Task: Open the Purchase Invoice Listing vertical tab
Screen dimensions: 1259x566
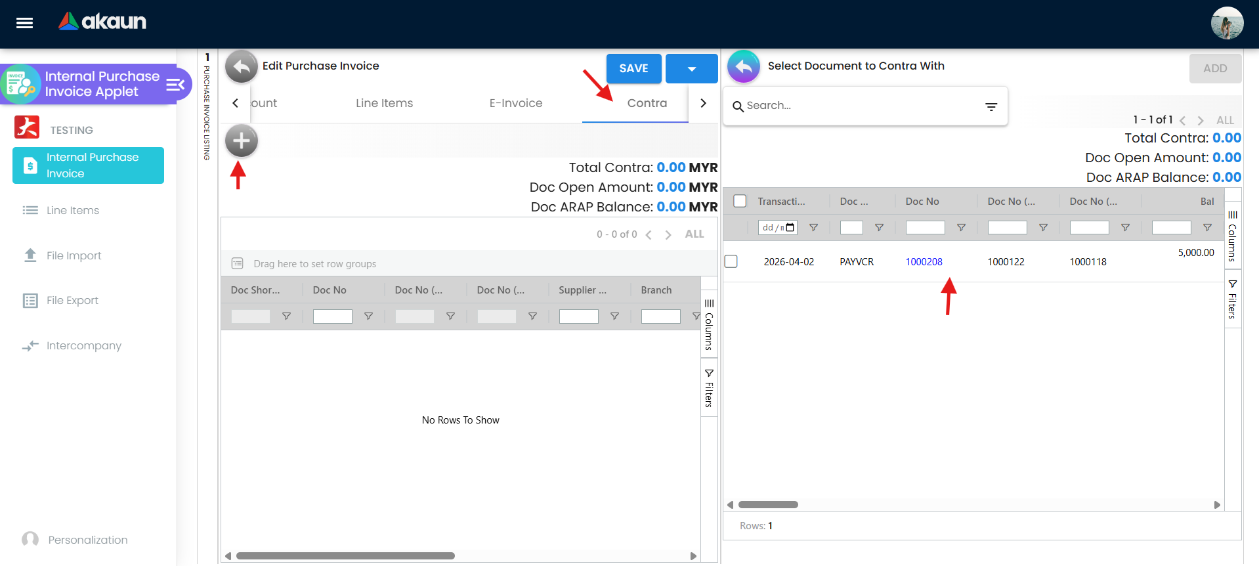Action: (x=207, y=107)
